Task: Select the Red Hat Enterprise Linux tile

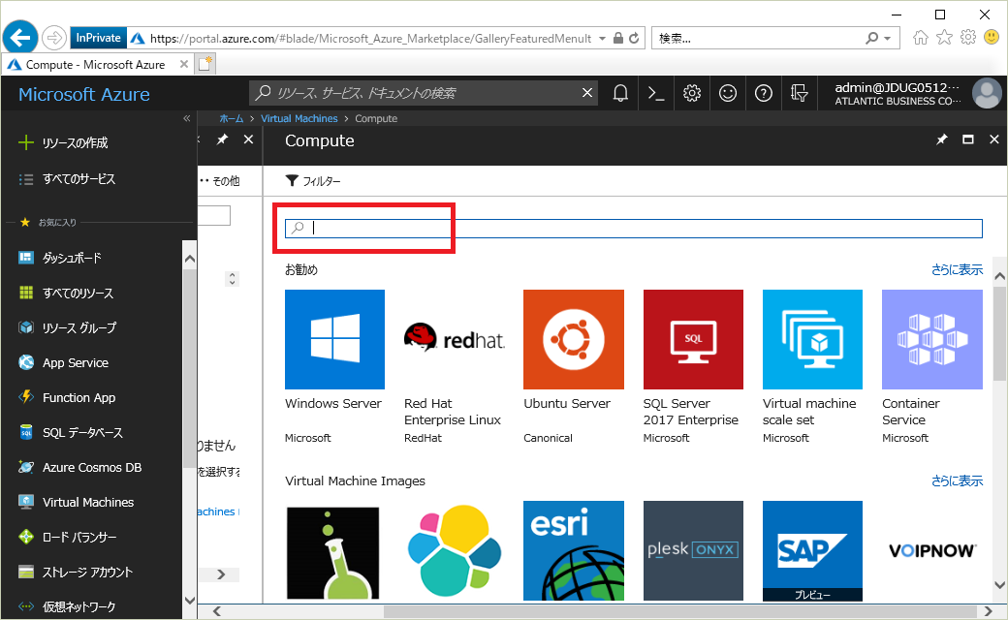Action: (454, 367)
